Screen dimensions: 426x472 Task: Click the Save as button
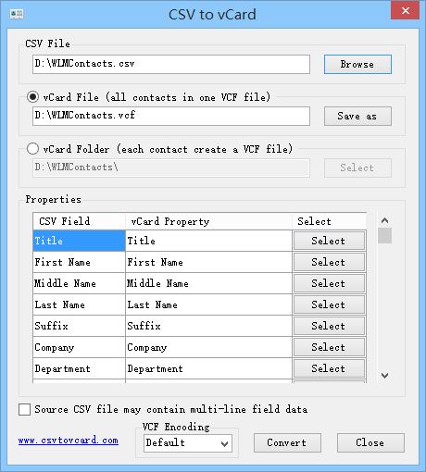(357, 116)
